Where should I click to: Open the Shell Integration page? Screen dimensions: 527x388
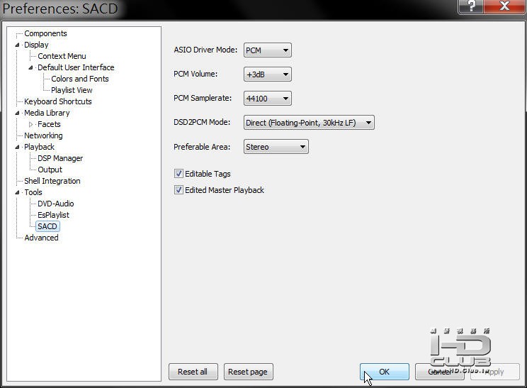(x=52, y=181)
